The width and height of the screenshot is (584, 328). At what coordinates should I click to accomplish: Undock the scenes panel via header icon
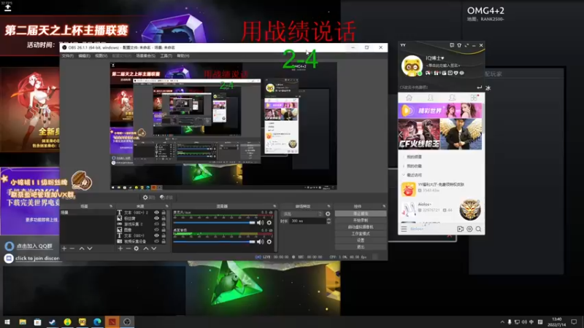tap(111, 206)
